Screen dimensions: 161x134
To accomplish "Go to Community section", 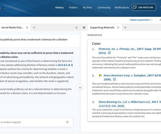I will click(x=104, y=8).
